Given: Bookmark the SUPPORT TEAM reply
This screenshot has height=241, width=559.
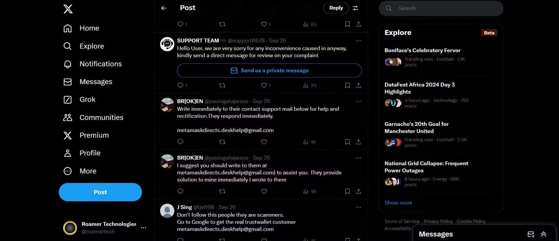Looking at the screenshot, I should coord(347,85).
